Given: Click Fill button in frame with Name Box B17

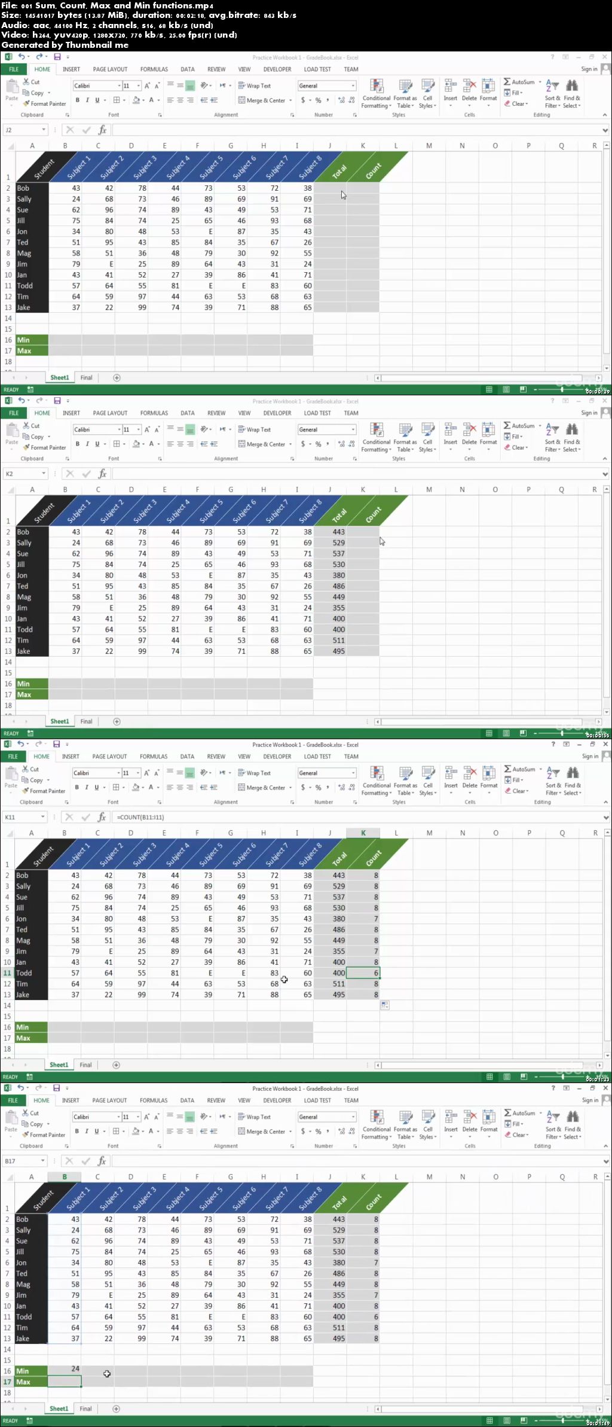Looking at the screenshot, I should pyautogui.click(x=514, y=1124).
